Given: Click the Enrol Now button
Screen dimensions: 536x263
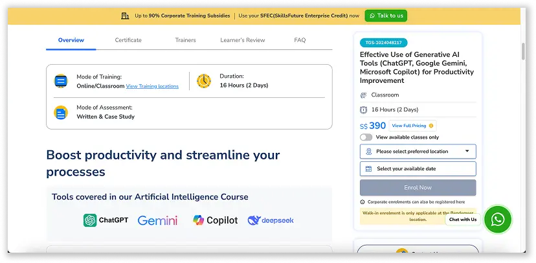Looking at the screenshot, I should tap(418, 187).
